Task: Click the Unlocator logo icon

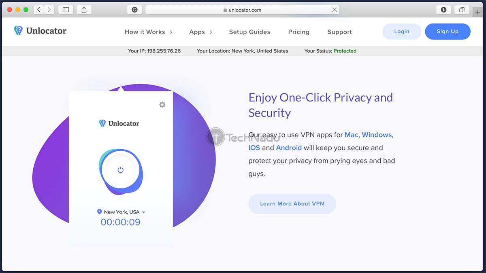Action: click(x=18, y=30)
